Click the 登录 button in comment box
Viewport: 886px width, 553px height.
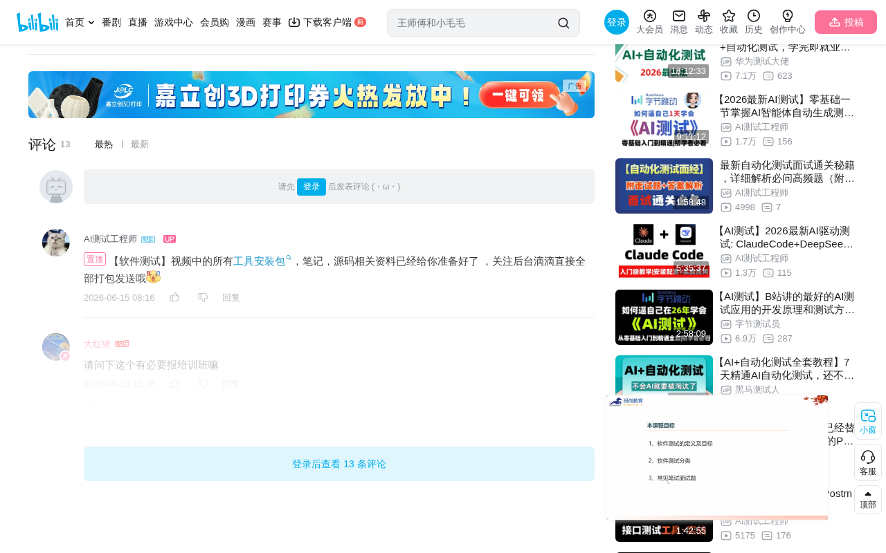point(311,187)
